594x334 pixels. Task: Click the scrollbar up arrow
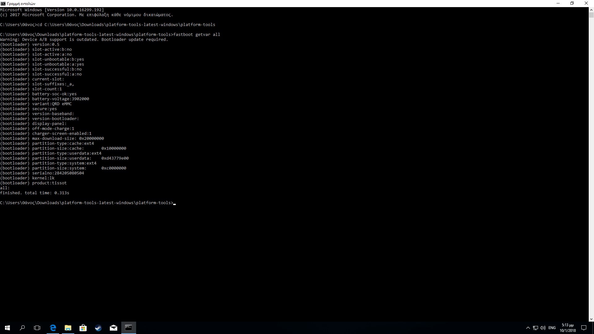pyautogui.click(x=591, y=10)
